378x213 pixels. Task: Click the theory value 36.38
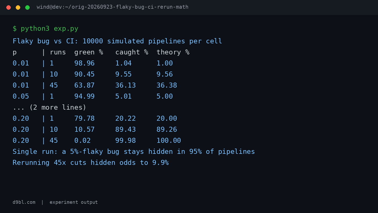(x=167, y=85)
